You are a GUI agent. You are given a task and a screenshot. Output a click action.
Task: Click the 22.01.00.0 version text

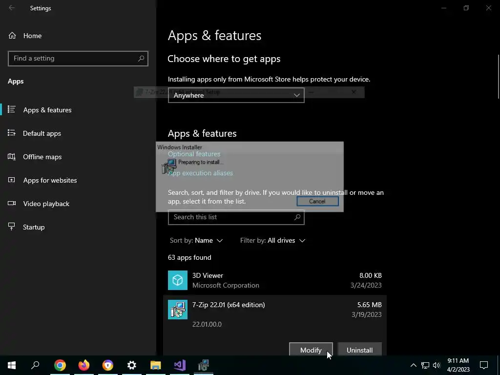(x=207, y=324)
